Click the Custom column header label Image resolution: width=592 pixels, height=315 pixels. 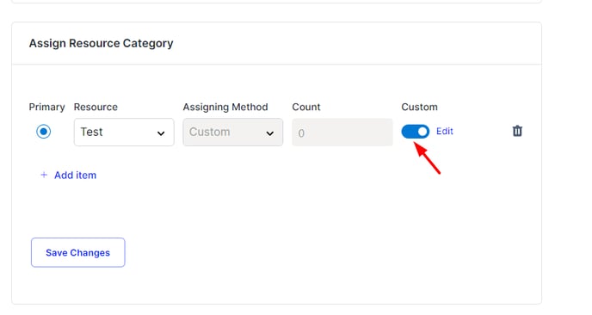click(419, 107)
